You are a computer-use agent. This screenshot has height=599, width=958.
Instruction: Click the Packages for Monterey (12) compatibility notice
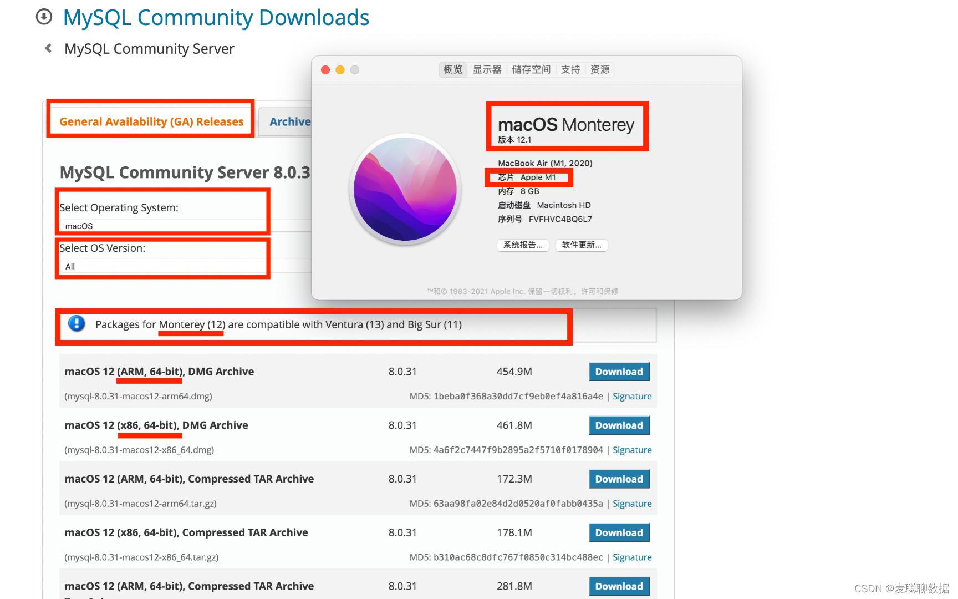tap(278, 324)
